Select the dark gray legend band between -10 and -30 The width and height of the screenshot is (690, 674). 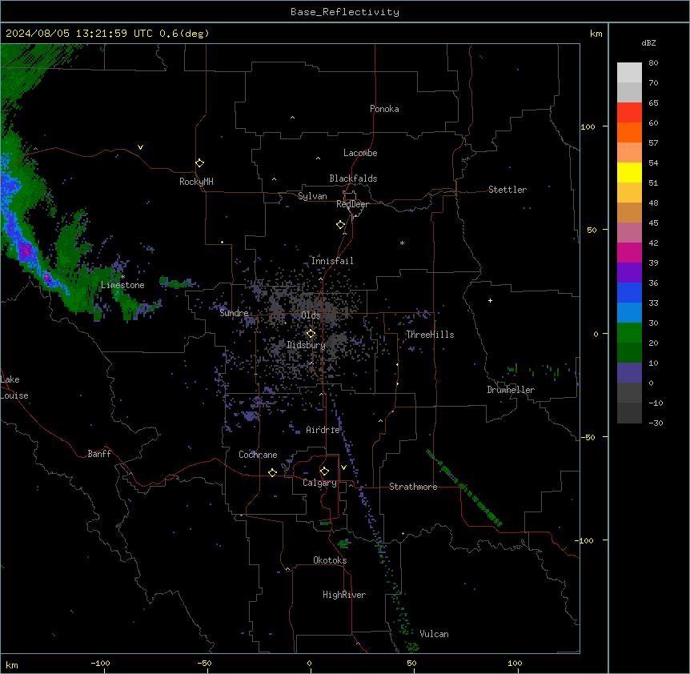click(x=629, y=413)
